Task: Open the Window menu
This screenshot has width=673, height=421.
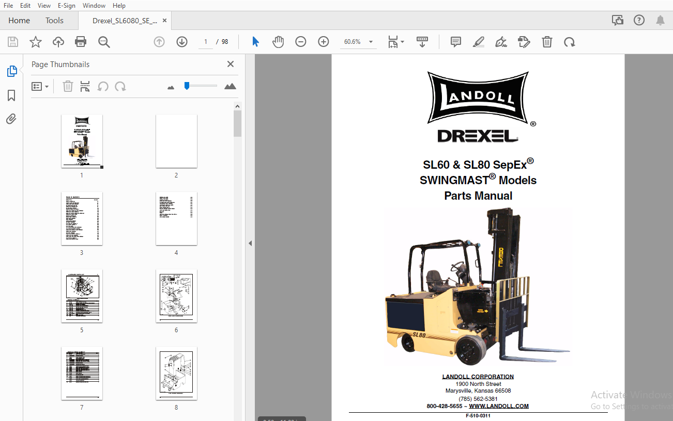Action: pos(94,5)
